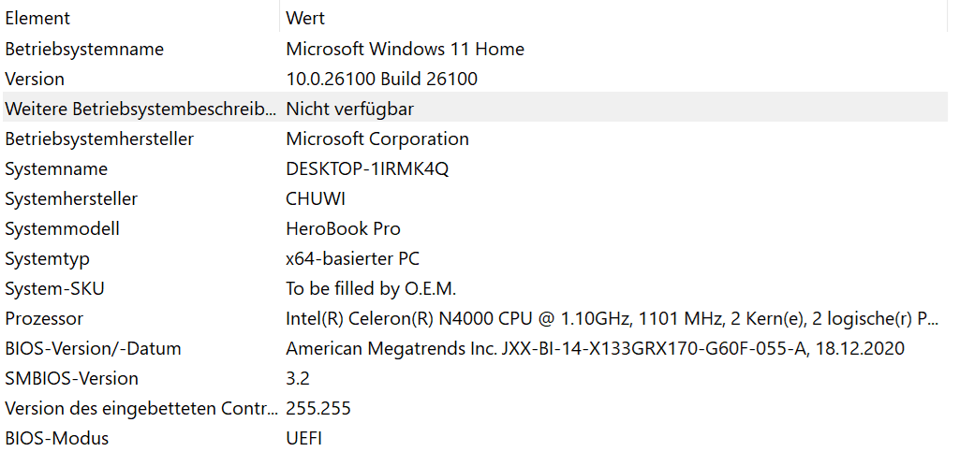Click the Intel Celeron N4000 processor value
This screenshot has height=452, width=974.
(609, 318)
